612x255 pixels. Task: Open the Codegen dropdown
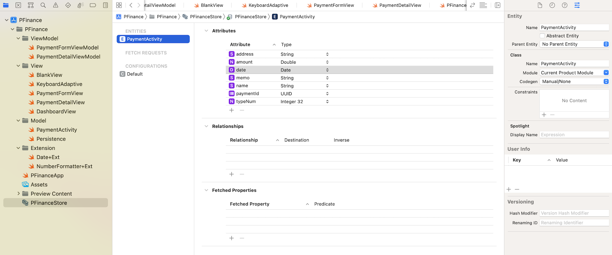coord(574,82)
